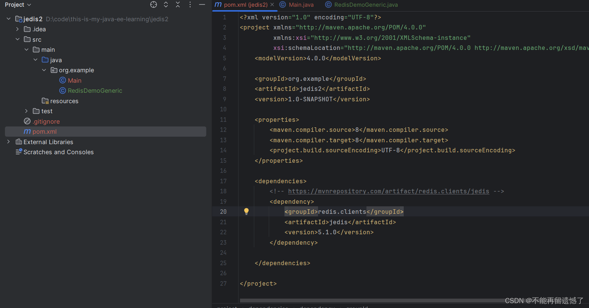The image size is (589, 308).
Task: Switch to the pom.xml (jedis2) tab
Action: [246, 5]
